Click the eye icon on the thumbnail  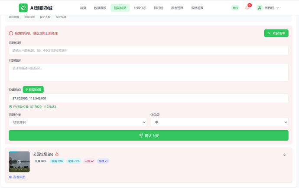(19, 162)
